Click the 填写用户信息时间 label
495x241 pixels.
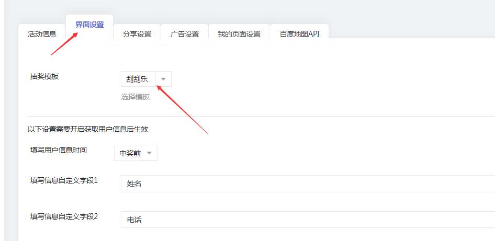pyautogui.click(x=59, y=150)
